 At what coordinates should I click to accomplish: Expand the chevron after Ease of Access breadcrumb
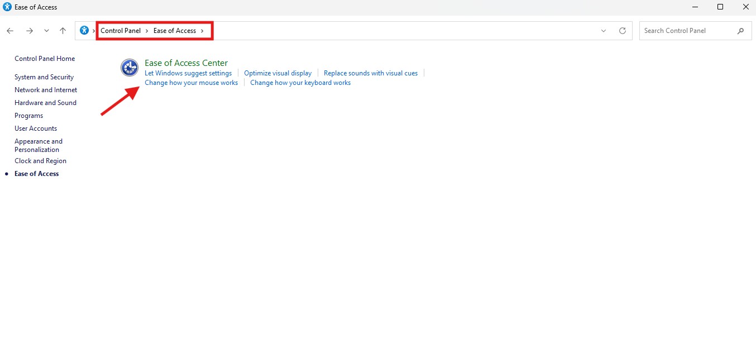[202, 31]
